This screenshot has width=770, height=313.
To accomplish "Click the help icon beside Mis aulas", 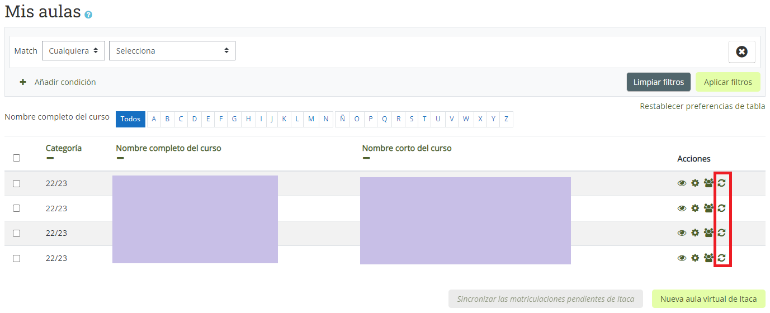I will point(88,15).
